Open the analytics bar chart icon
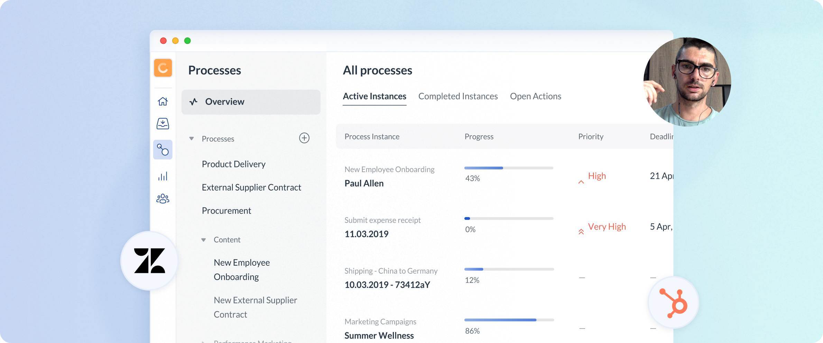Image resolution: width=823 pixels, height=343 pixels. [163, 176]
